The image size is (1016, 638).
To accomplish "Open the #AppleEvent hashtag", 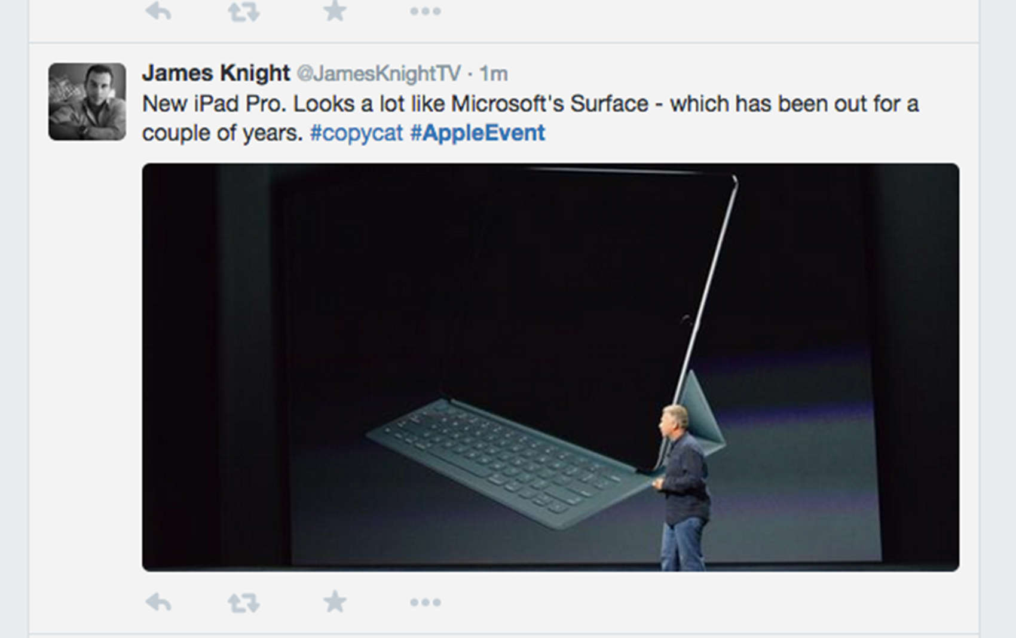I will click(478, 133).
